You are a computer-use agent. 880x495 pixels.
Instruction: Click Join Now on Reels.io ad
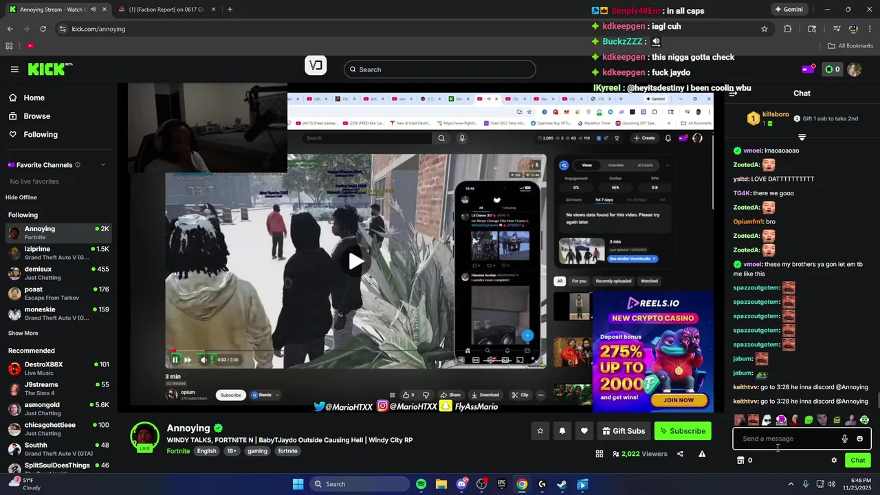tap(679, 399)
